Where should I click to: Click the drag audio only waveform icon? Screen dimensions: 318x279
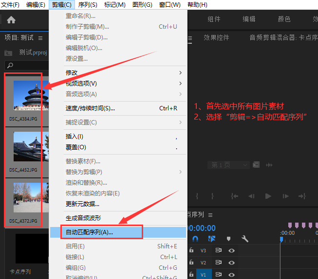pos(269,165)
